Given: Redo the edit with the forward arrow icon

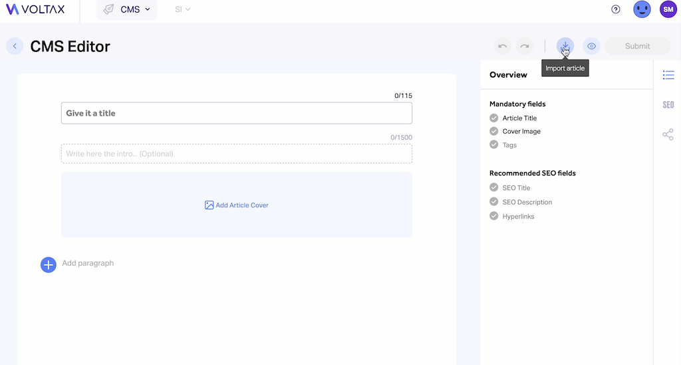Looking at the screenshot, I should click(x=525, y=46).
